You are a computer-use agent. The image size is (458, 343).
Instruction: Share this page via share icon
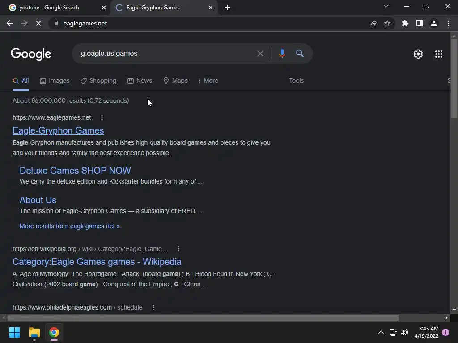click(373, 24)
